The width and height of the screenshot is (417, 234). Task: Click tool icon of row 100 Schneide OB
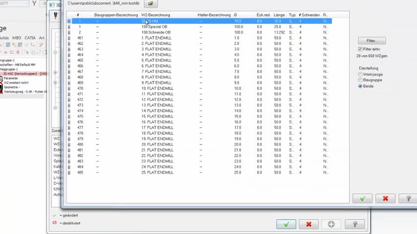tap(69, 32)
